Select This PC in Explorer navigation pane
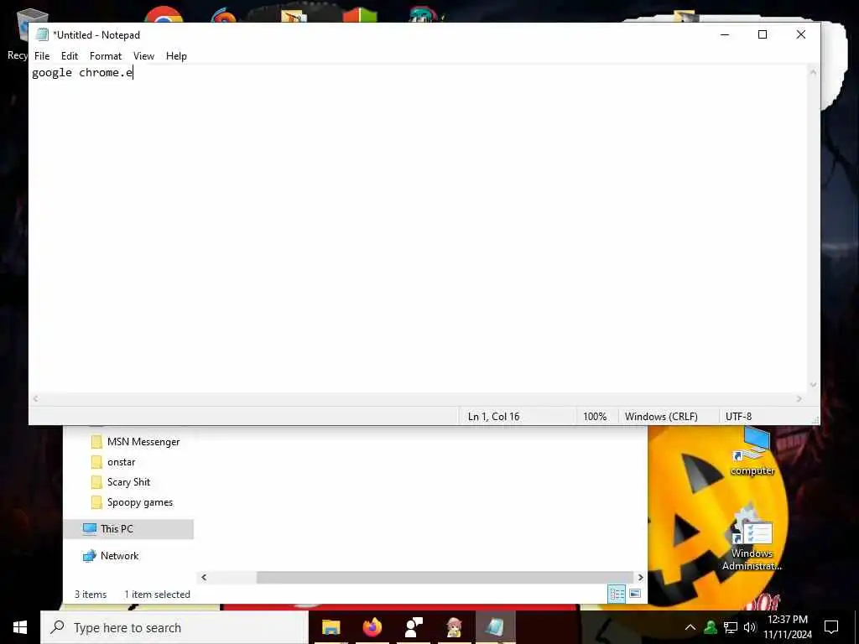The image size is (859, 644). [128, 529]
